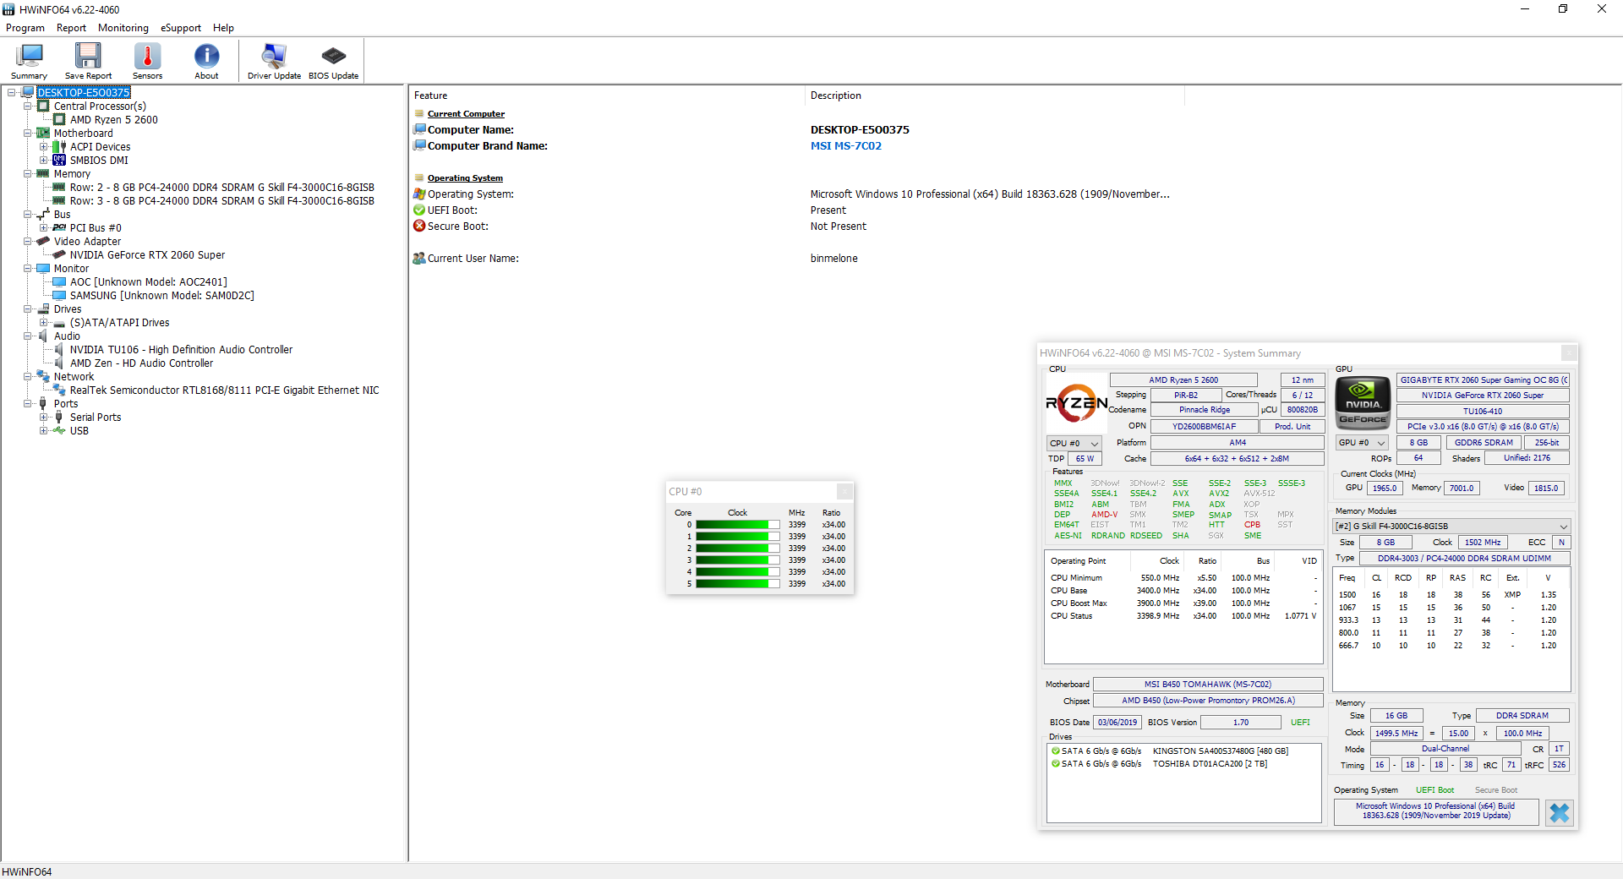Select the DESKTOP-E500375 tree label
This screenshot has width=1623, height=879.
click(84, 93)
